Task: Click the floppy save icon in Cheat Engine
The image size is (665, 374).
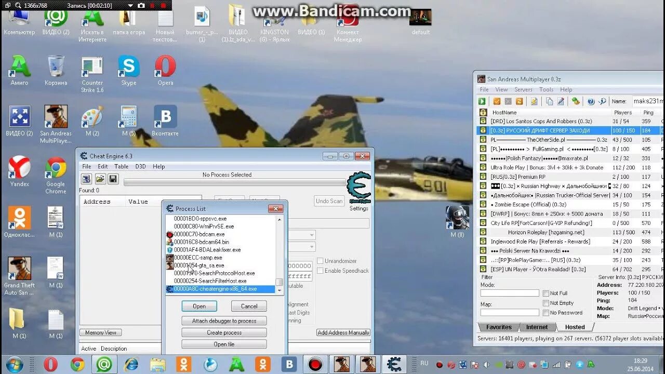Action: click(113, 179)
